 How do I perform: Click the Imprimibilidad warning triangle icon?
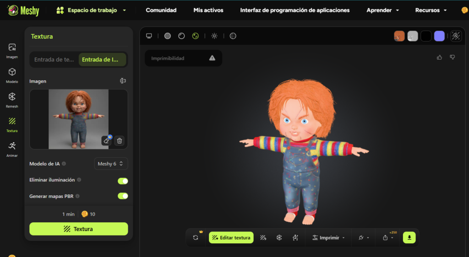point(212,58)
